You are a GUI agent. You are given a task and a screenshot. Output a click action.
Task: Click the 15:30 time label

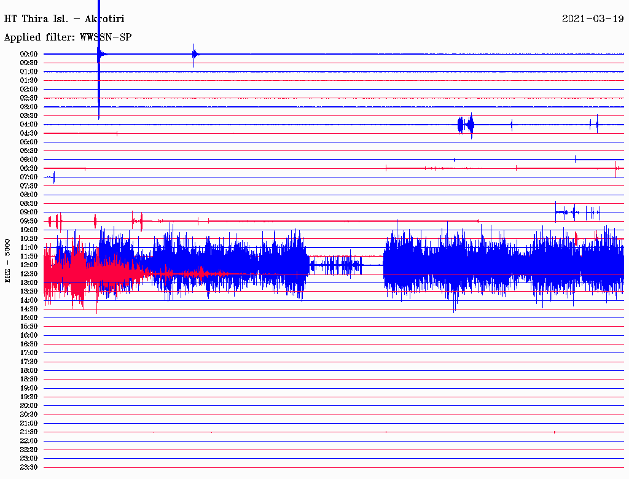tap(29, 327)
